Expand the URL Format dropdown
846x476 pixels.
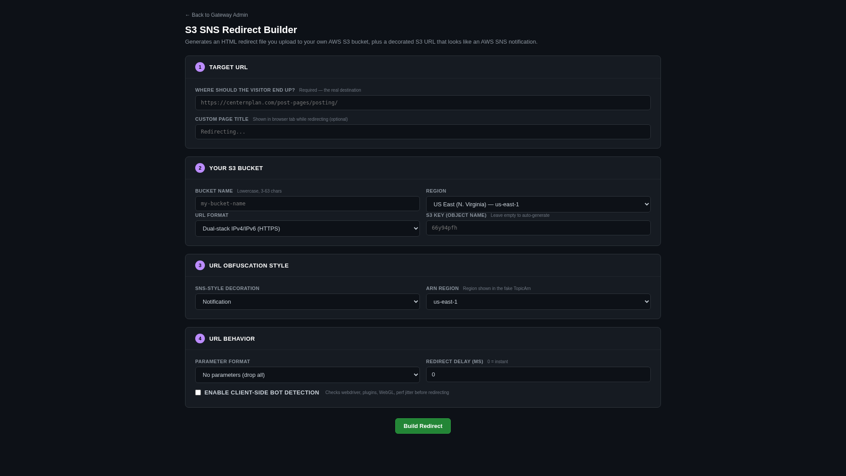[x=308, y=228]
